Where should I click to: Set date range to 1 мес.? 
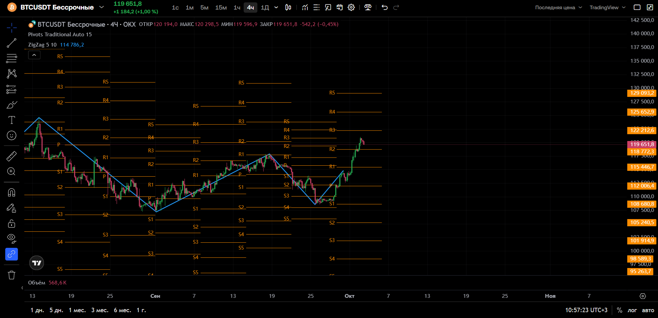[77, 310]
